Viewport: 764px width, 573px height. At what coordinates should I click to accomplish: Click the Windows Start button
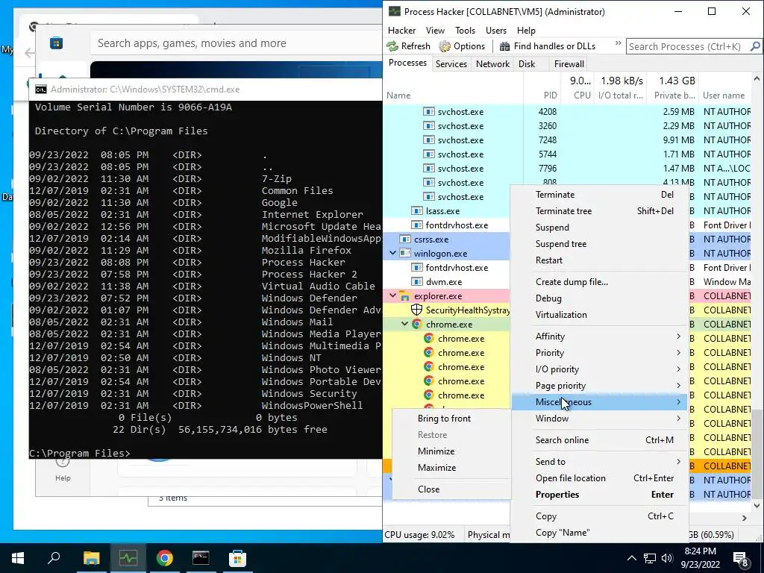pyautogui.click(x=18, y=558)
